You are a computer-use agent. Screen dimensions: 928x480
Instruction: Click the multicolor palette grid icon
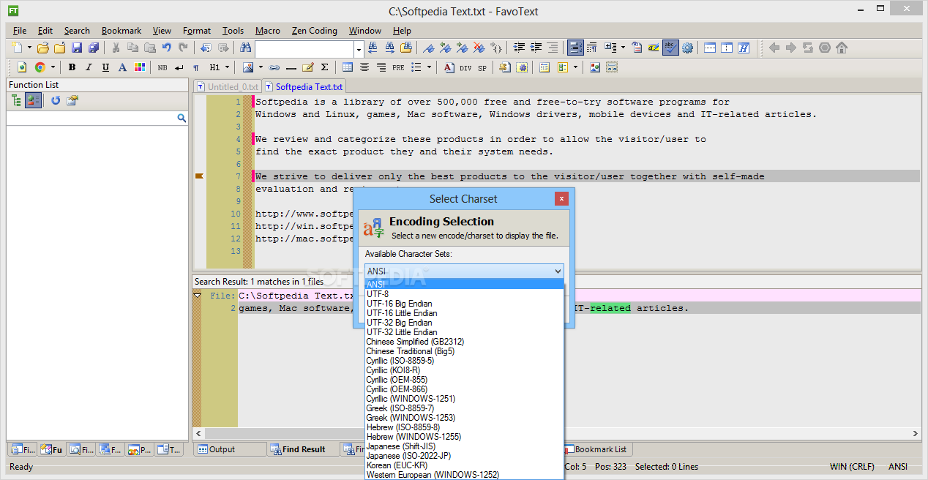tap(139, 67)
